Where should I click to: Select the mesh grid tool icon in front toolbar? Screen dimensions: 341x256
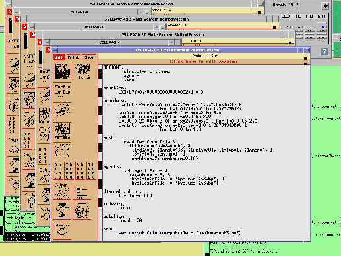[x=62, y=131]
